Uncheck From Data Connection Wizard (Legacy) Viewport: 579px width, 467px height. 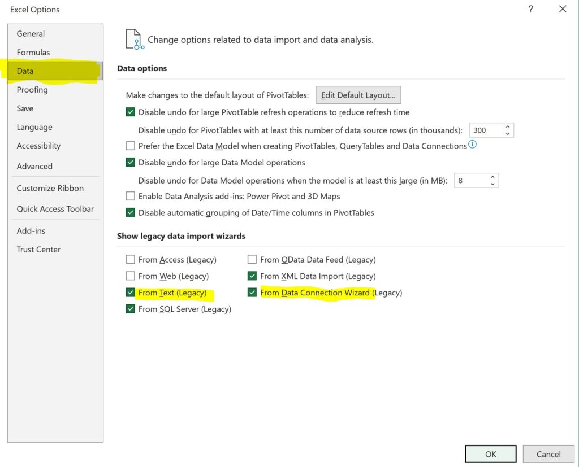click(x=252, y=293)
